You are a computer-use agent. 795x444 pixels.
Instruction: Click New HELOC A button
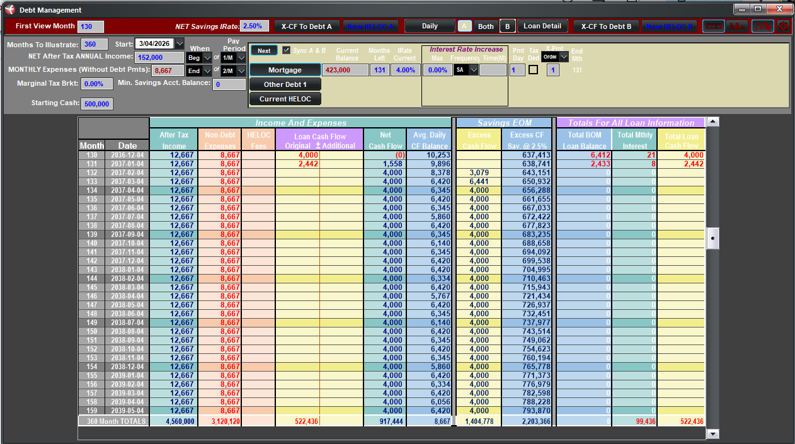[370, 26]
